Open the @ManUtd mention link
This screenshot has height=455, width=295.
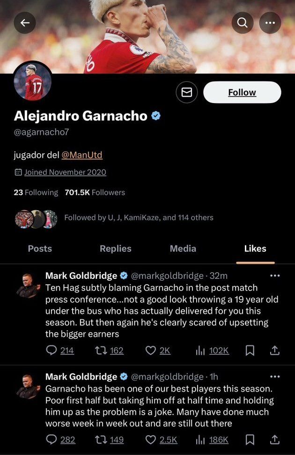81,155
